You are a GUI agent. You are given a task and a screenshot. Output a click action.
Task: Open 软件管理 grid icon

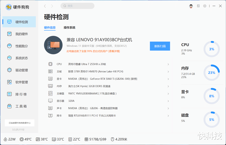pyautogui.click(x=9, y=82)
